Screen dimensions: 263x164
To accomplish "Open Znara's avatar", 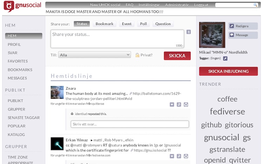I will [x=57, y=93].
